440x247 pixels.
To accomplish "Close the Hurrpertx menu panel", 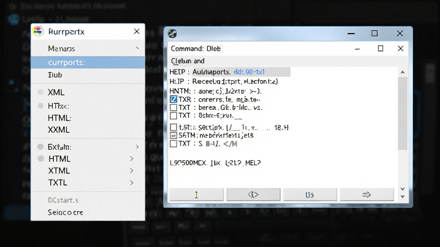I will click(137, 31).
